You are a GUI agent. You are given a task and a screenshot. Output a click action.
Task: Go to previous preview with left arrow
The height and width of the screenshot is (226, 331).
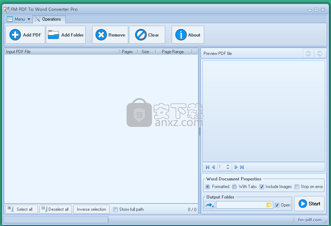(x=308, y=54)
